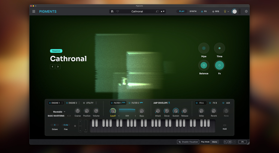The height and width of the screenshot is (153, 279).
Task: Switch to the SYNTH tab
Action: (193, 11)
